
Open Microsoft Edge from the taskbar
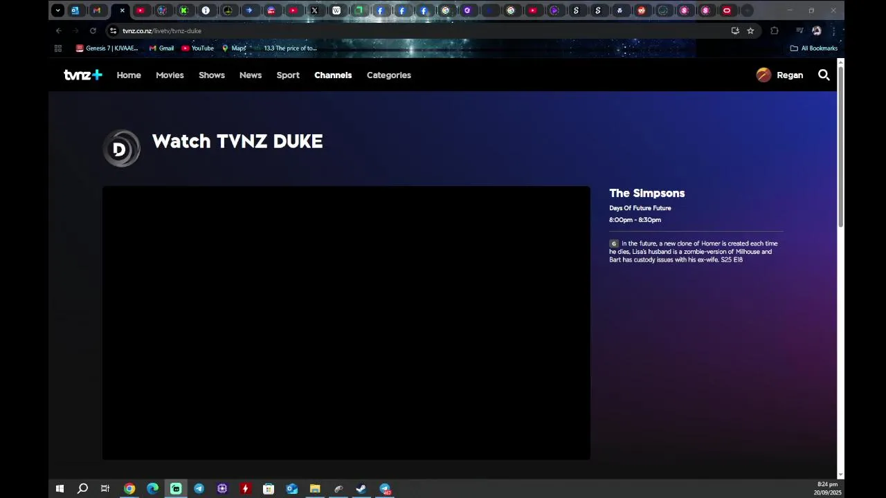152,488
